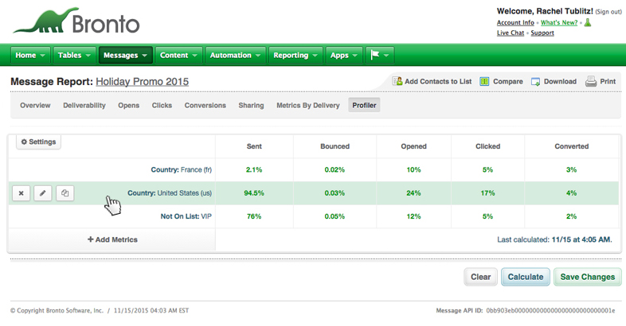Click the delete (x) icon on United States row
Viewport: 626px width, 326px height.
(22, 193)
